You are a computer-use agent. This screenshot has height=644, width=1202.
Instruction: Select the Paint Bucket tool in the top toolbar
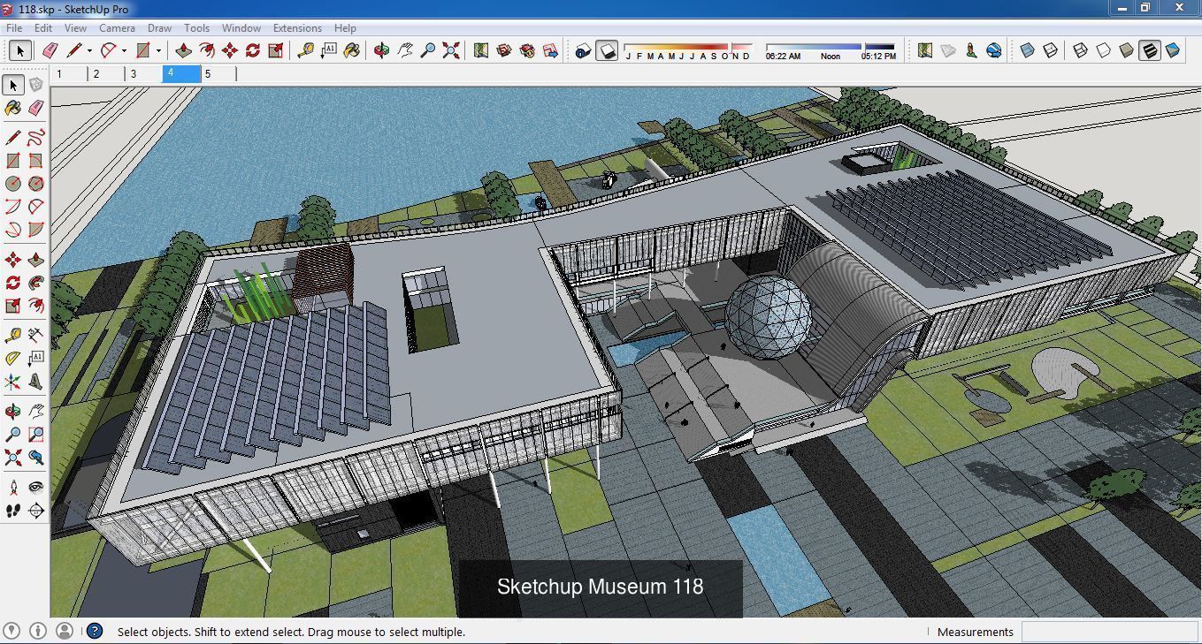click(352, 50)
